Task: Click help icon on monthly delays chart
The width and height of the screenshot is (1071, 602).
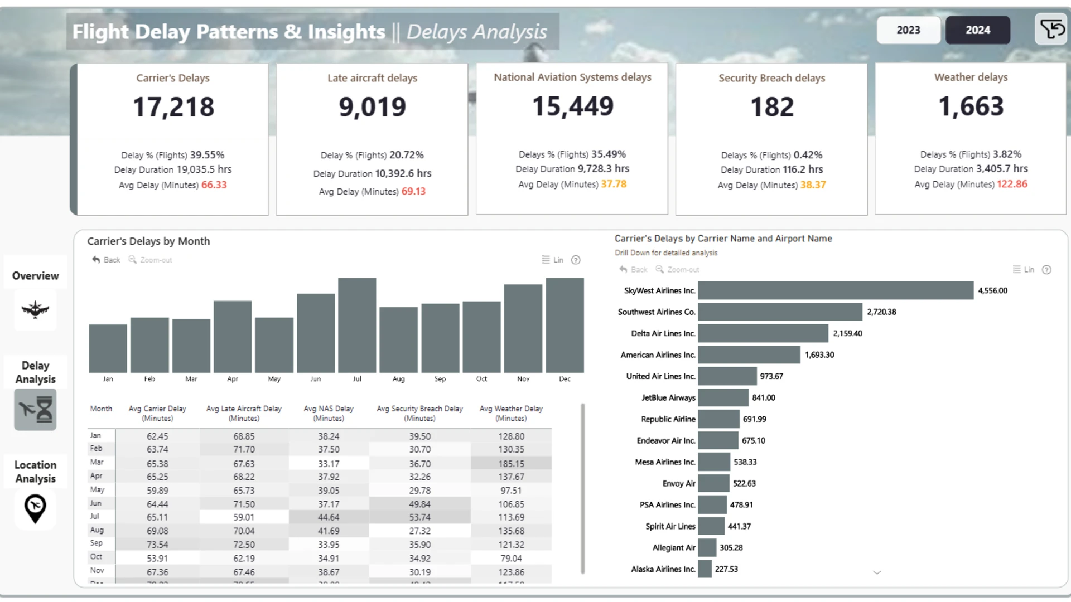Action: pos(576,260)
